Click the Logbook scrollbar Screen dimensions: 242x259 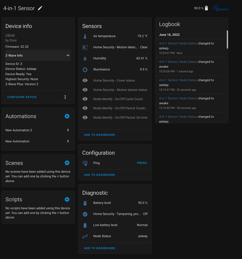tap(227, 39)
